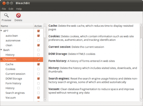Image resolution: width=143 pixels, height=106 pixels.
Task: Click the down arrow on the description scrollbar
Action: [141, 100]
